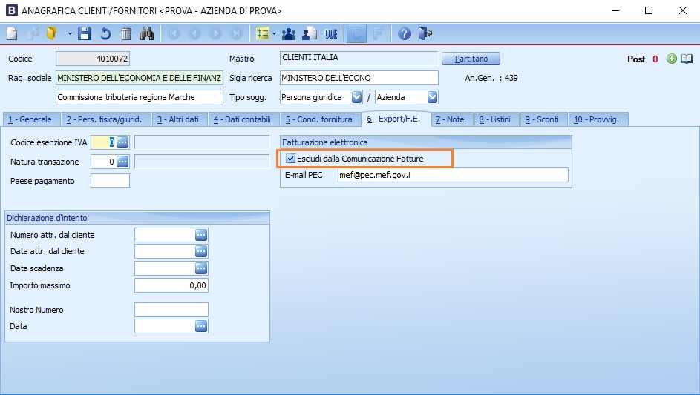Toggle the F (fornitori) toolbar button
Screen dimensions: 700x395
(x=378, y=33)
